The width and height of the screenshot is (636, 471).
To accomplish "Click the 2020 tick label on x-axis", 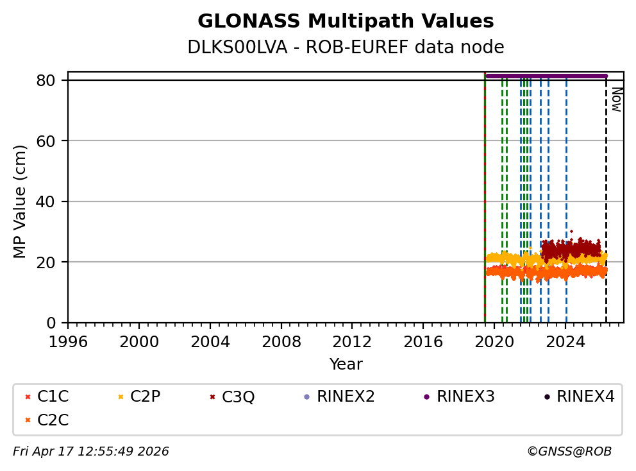I will click(494, 340).
